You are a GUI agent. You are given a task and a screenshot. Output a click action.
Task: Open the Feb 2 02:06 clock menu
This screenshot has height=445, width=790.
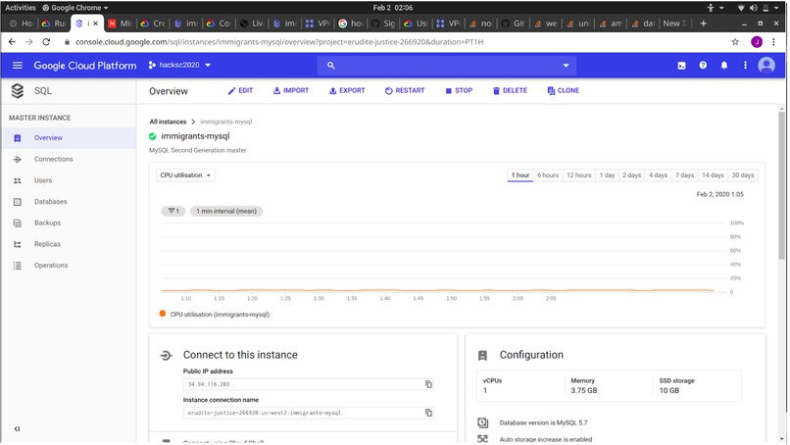pyautogui.click(x=393, y=8)
